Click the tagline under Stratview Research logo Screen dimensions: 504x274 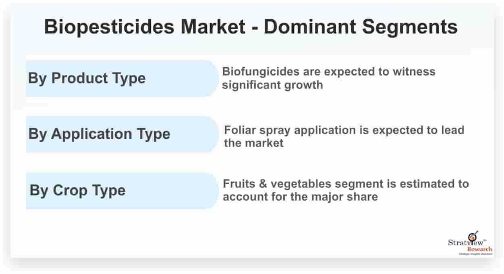coord(475,254)
